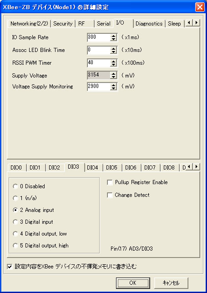Confirm settings with the OK button

coord(133,283)
